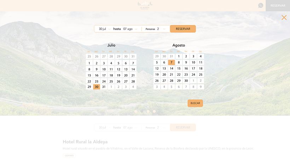Image resolution: width=290 pixels, height=163 pixels.
Task: Pick August 23 in Agosto calendar
Action: tap(186, 75)
